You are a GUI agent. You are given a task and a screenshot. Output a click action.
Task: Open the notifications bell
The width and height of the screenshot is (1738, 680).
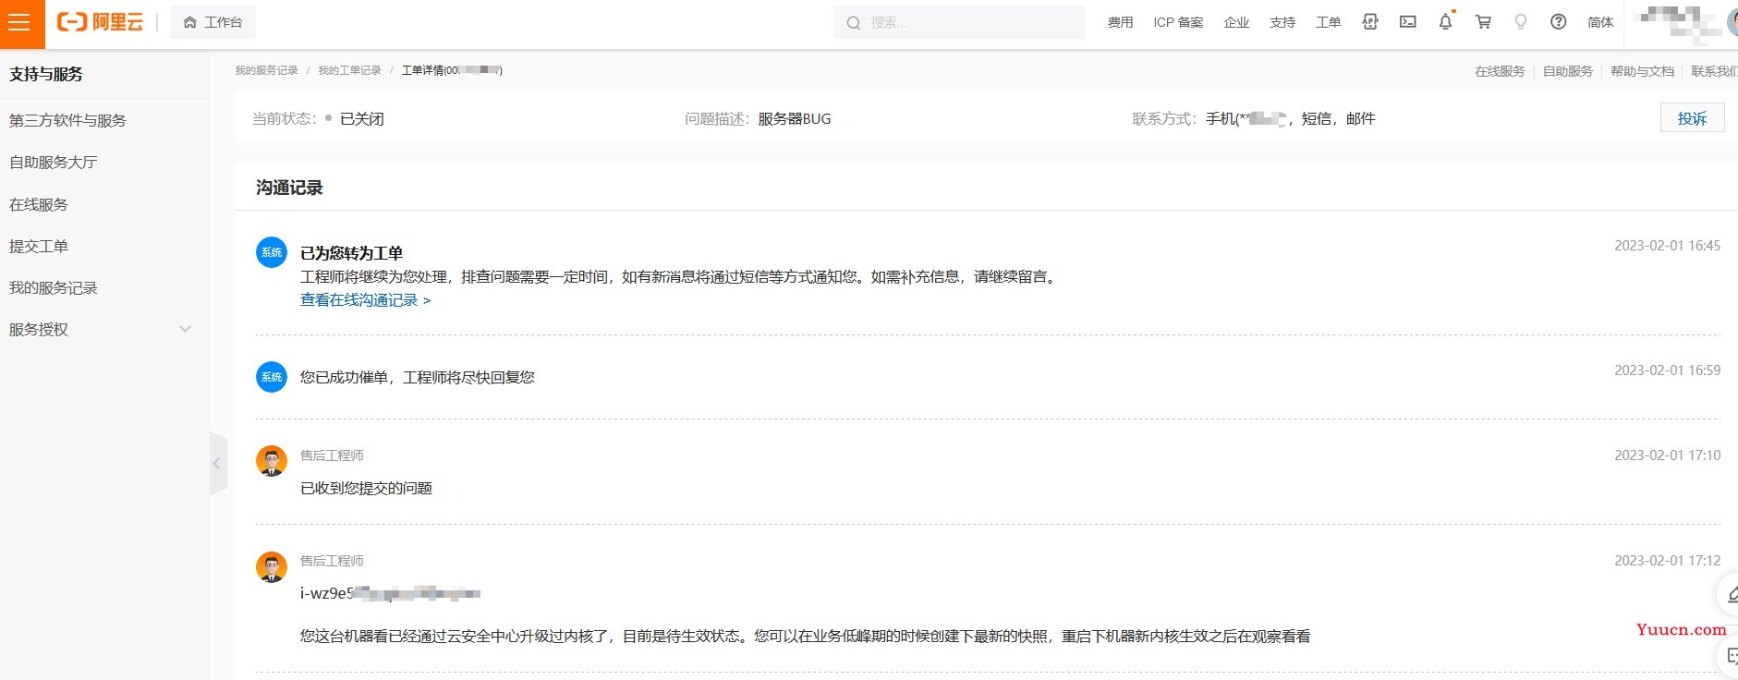pos(1446,21)
